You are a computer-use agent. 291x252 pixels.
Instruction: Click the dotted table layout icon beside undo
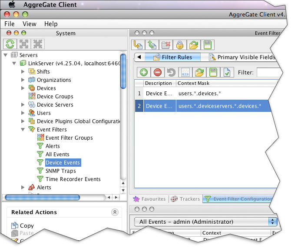pos(185,72)
